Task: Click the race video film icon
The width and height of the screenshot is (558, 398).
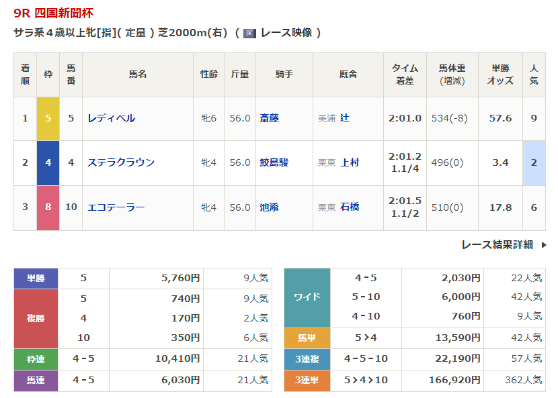Action: coord(250,33)
